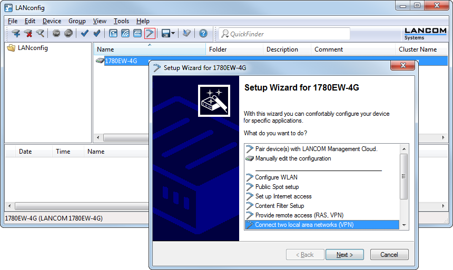This screenshot has width=453, height=270.
Task: Cancel the Setup Wizard
Action: [x=388, y=255]
